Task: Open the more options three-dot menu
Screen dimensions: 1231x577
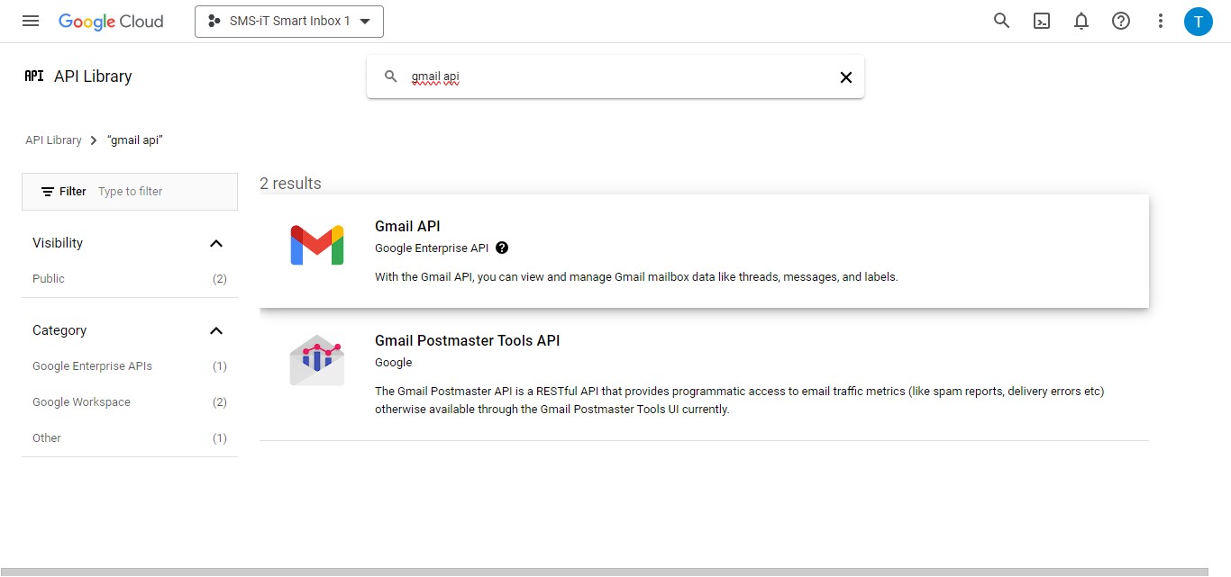Action: [x=1160, y=21]
